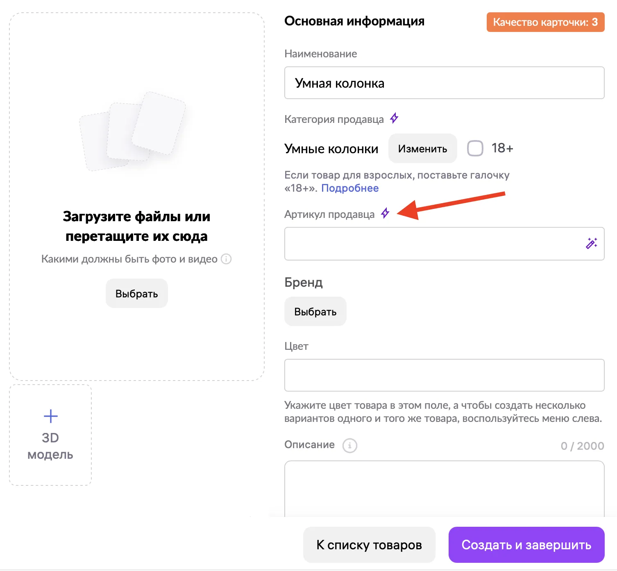Click the plus icon on the 3D модель tile

click(x=50, y=416)
